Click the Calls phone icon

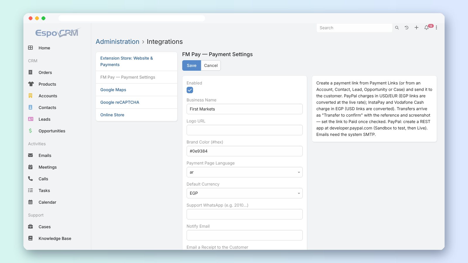coord(30,179)
